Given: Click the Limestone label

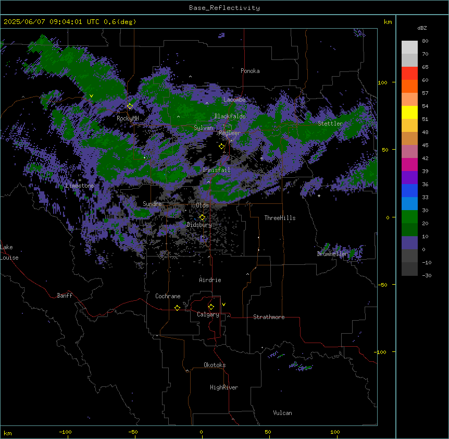Looking at the screenshot, I should 80,186.
